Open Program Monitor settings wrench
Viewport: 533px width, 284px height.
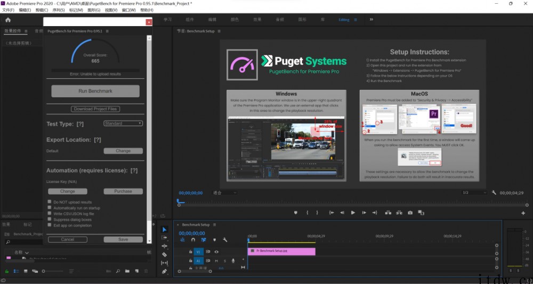[494, 193]
